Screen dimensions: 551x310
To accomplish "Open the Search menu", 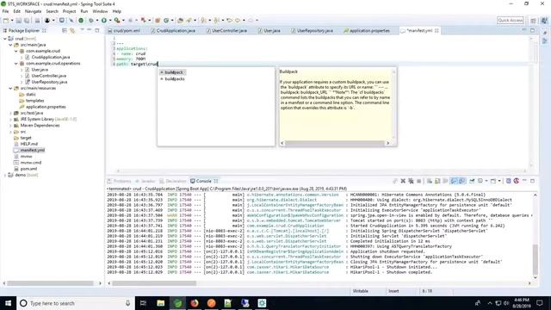I will pos(52,11).
